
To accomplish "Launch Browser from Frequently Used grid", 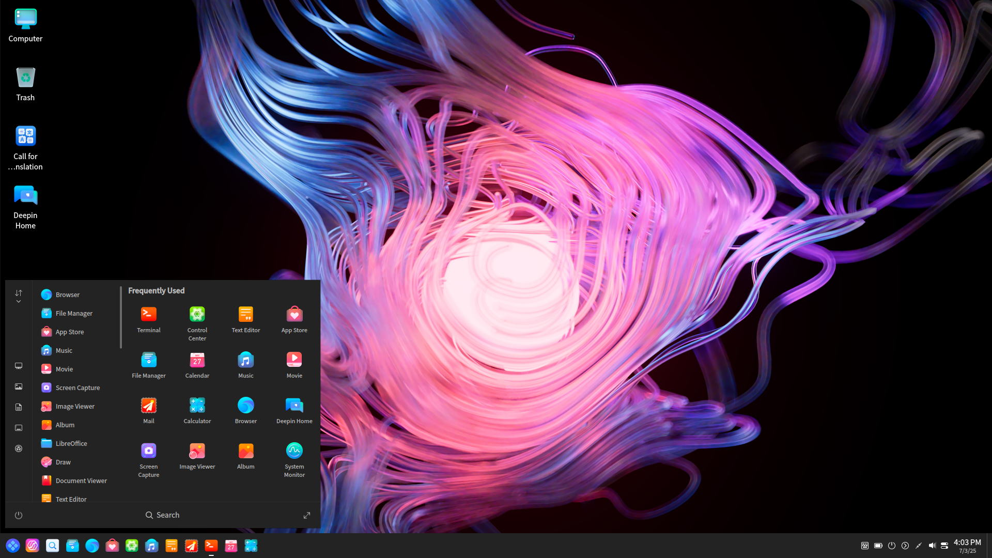I will pos(246,411).
